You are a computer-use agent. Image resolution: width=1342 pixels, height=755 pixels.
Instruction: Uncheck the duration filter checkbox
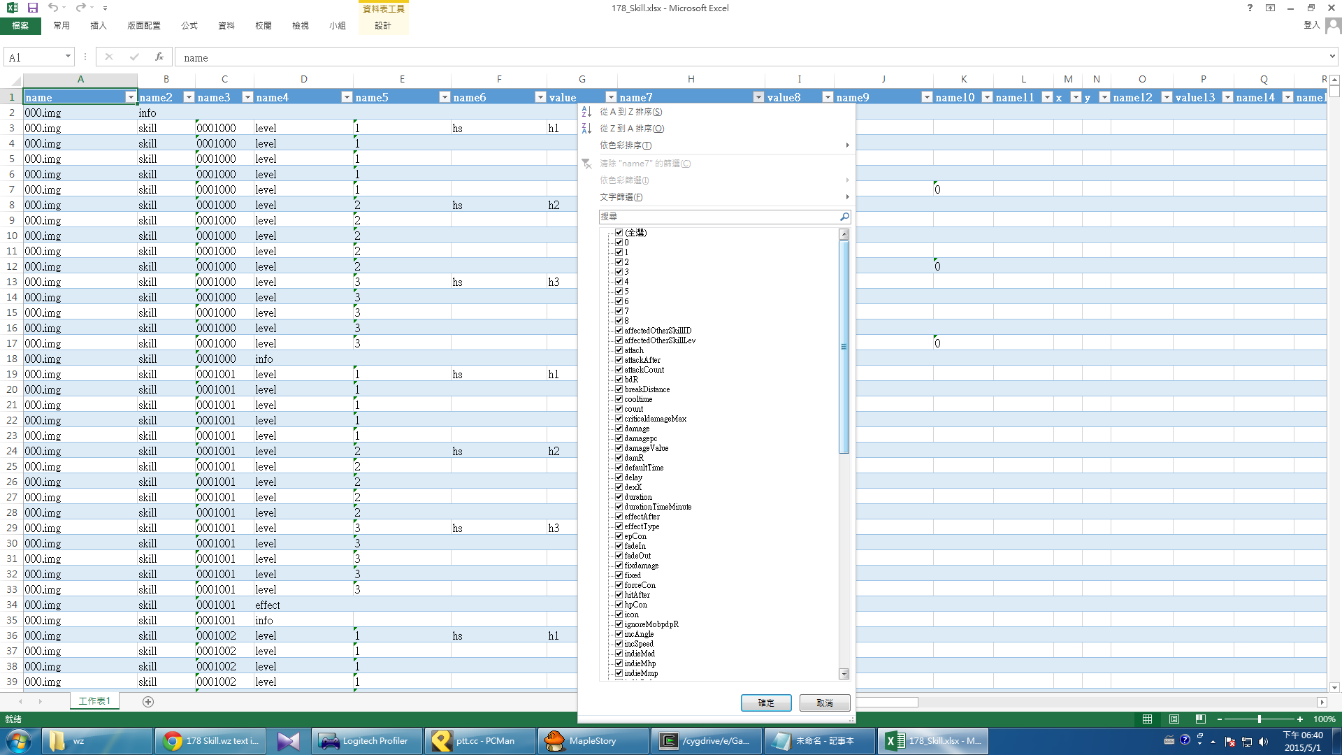(x=619, y=497)
